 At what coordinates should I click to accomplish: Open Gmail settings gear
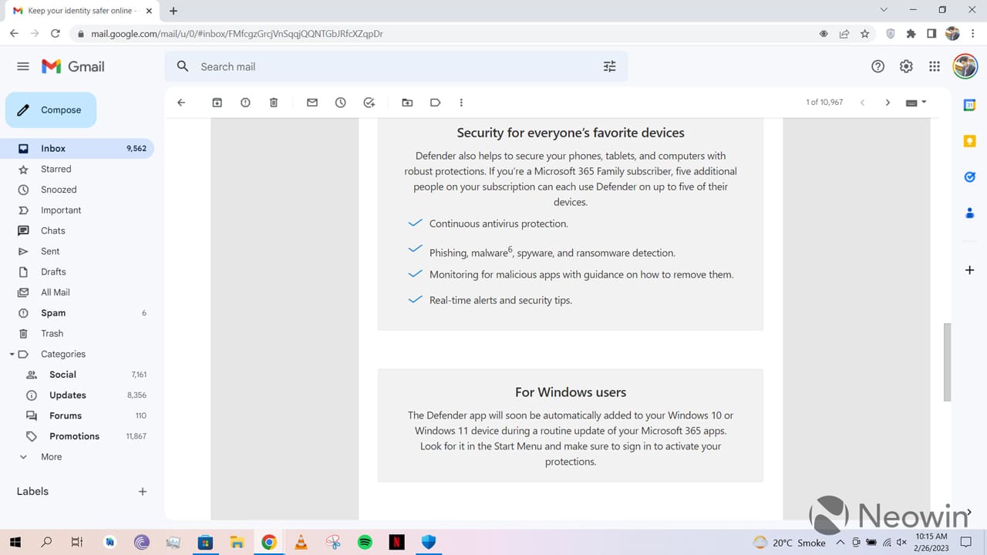[x=906, y=66]
